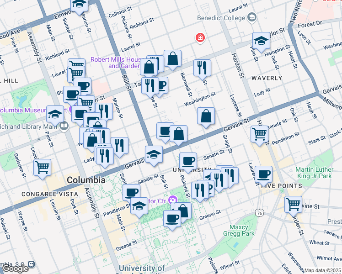Select the Calhoun St street label
This screenshot has width=342, height=274.
pos(120,12)
